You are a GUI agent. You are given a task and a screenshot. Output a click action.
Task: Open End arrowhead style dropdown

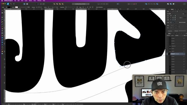pos(172,28)
